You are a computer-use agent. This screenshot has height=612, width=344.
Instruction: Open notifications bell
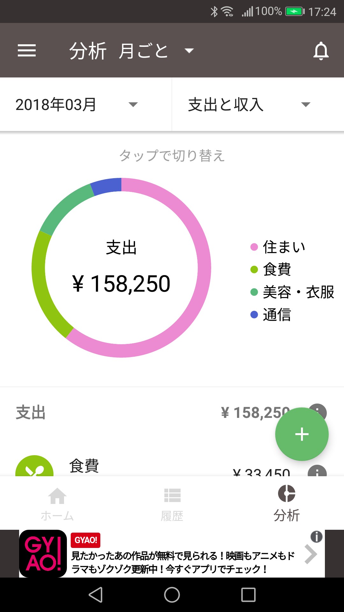pos(321,51)
